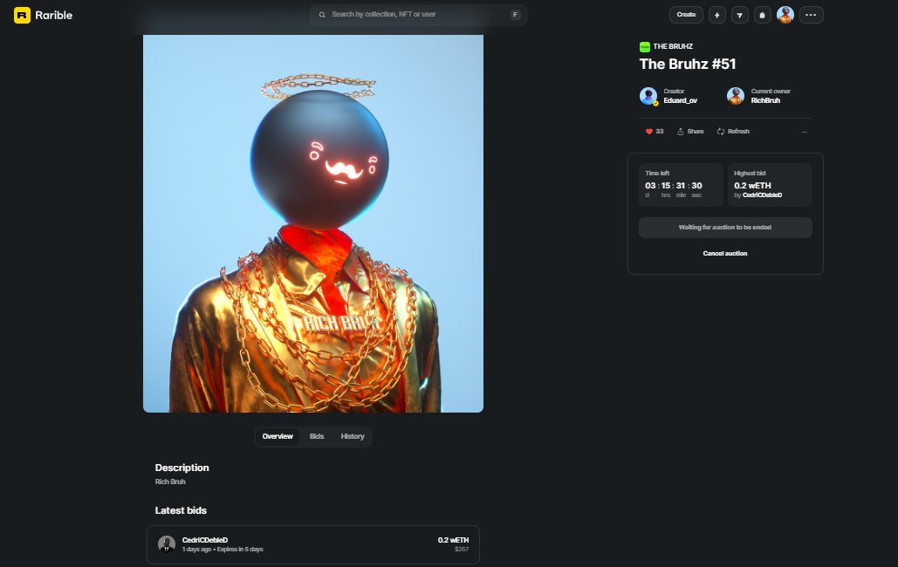Open the Create button in header
The width and height of the screenshot is (898, 567).
coord(686,15)
